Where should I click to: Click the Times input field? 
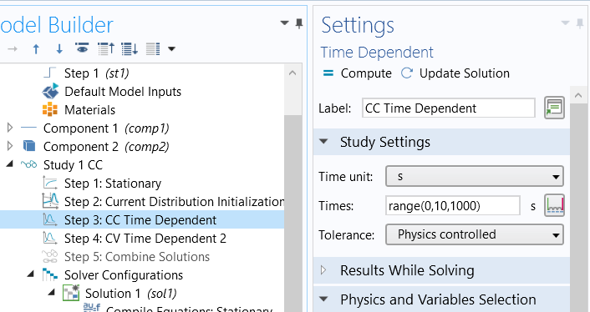[x=453, y=206]
